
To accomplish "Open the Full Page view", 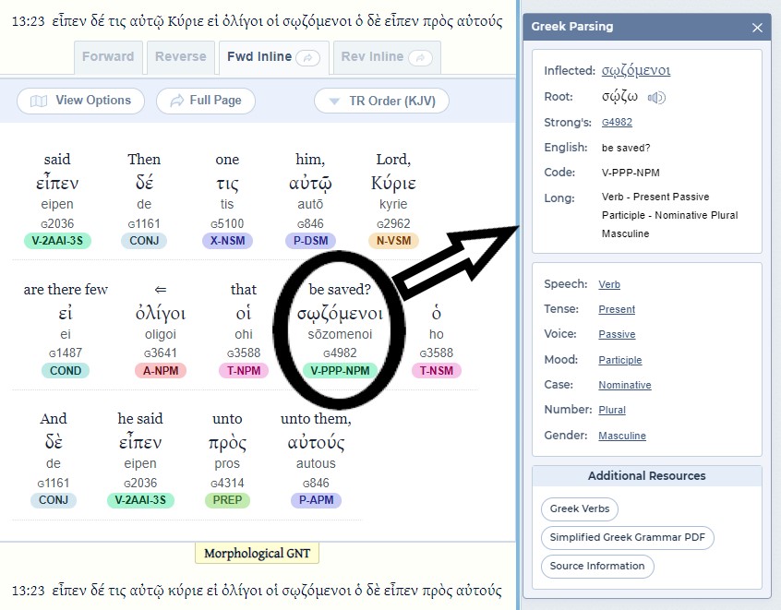I will pos(205,101).
